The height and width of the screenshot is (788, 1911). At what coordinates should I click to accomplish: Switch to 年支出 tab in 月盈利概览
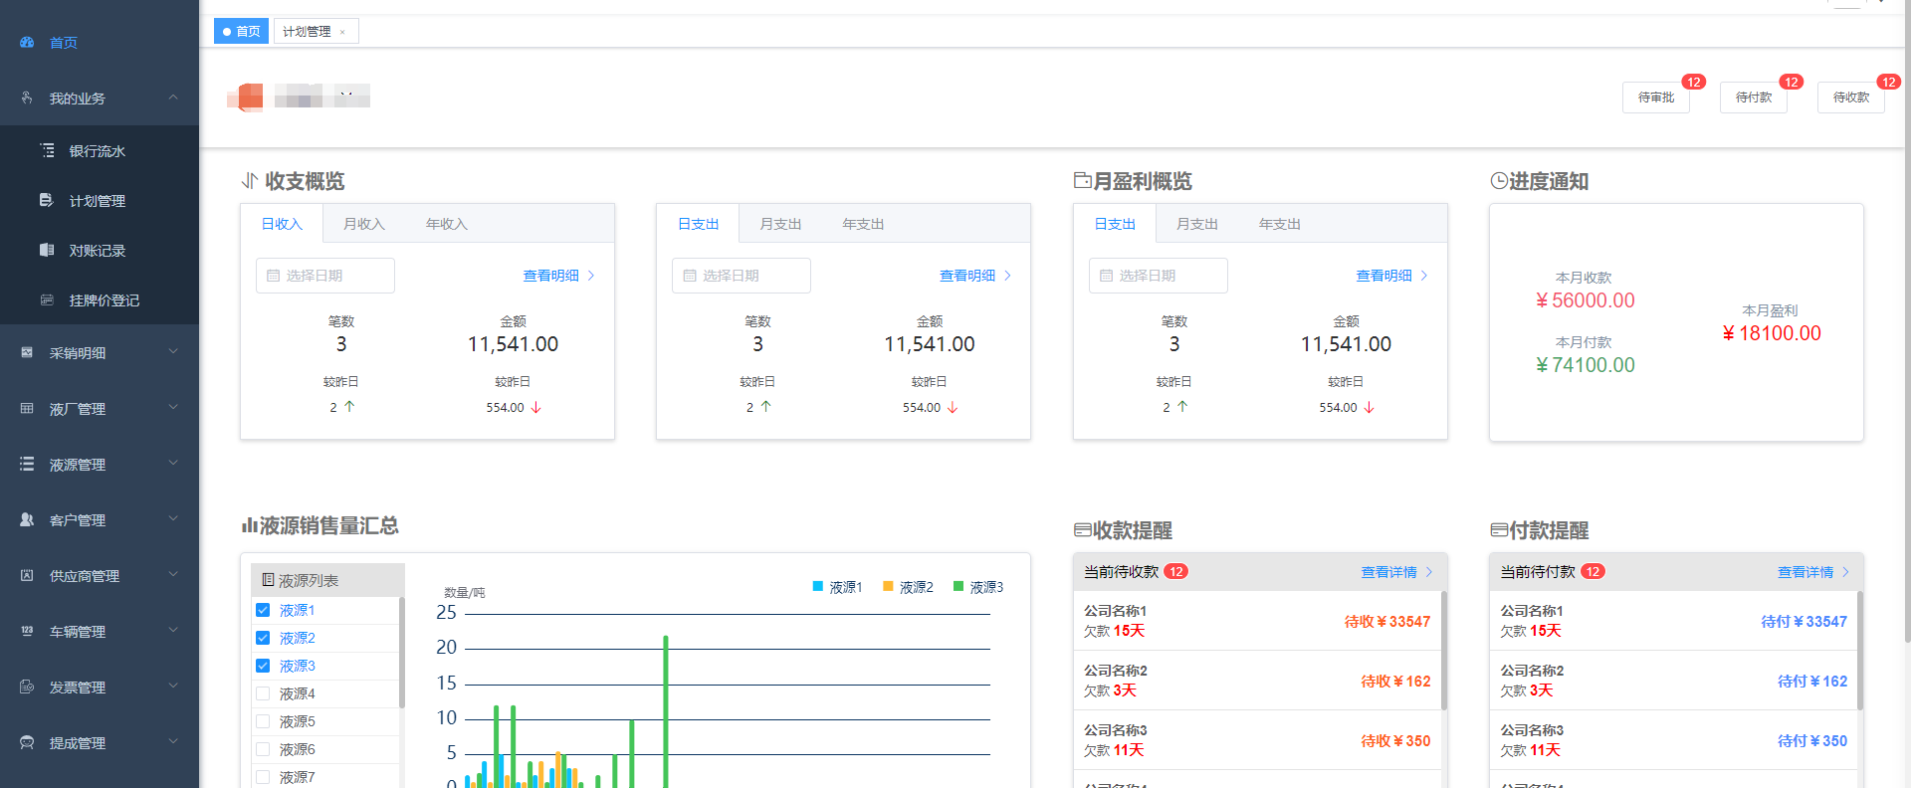point(1280,224)
